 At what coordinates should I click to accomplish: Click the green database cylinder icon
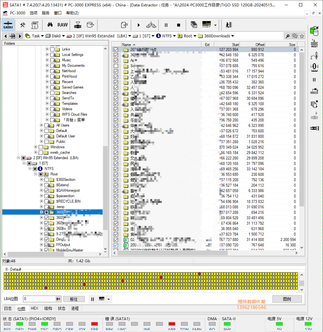pyautogui.click(x=314, y=31)
